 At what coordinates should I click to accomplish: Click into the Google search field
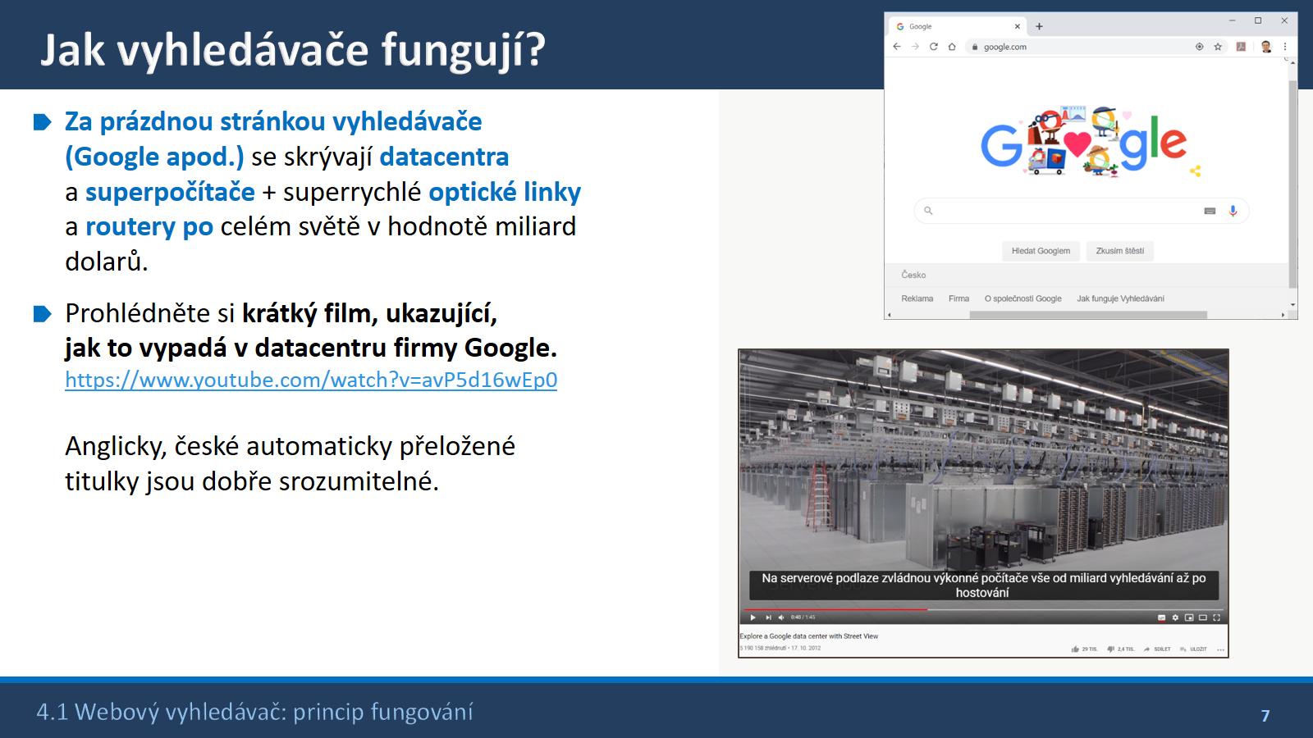[x=1082, y=211]
